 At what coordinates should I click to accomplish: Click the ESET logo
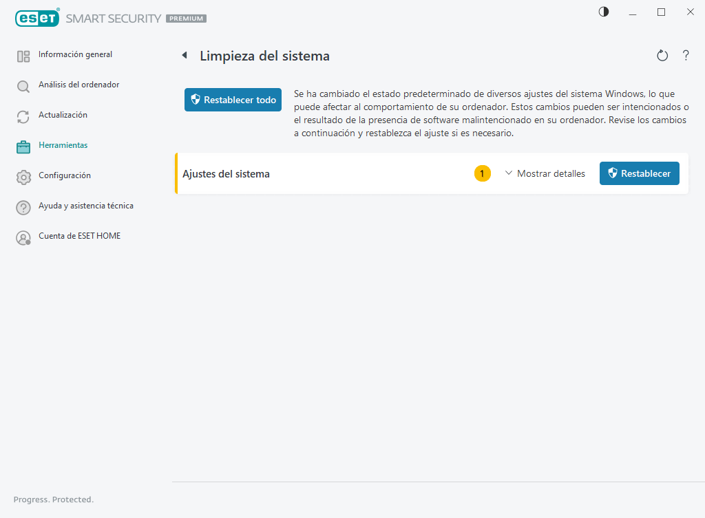[37, 17]
